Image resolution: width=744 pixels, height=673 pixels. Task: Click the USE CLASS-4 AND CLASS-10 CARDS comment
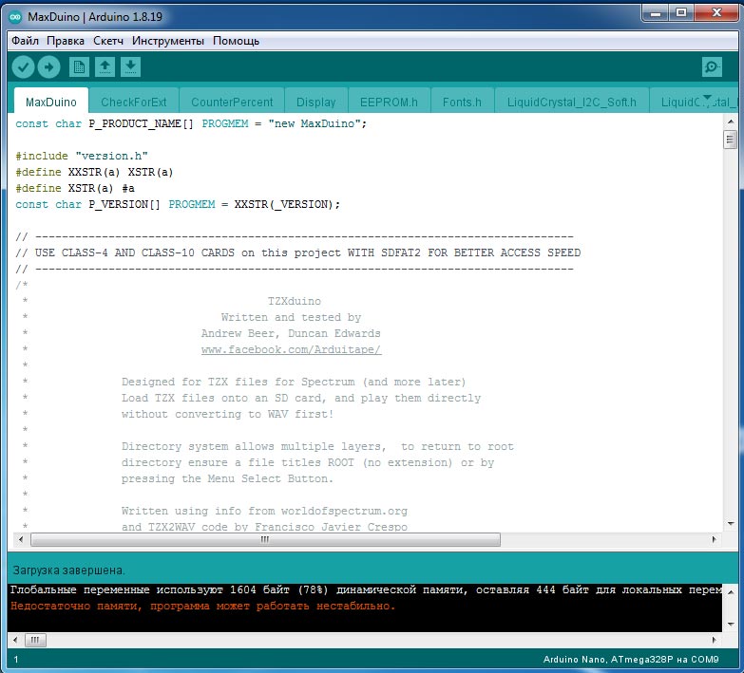coord(298,252)
